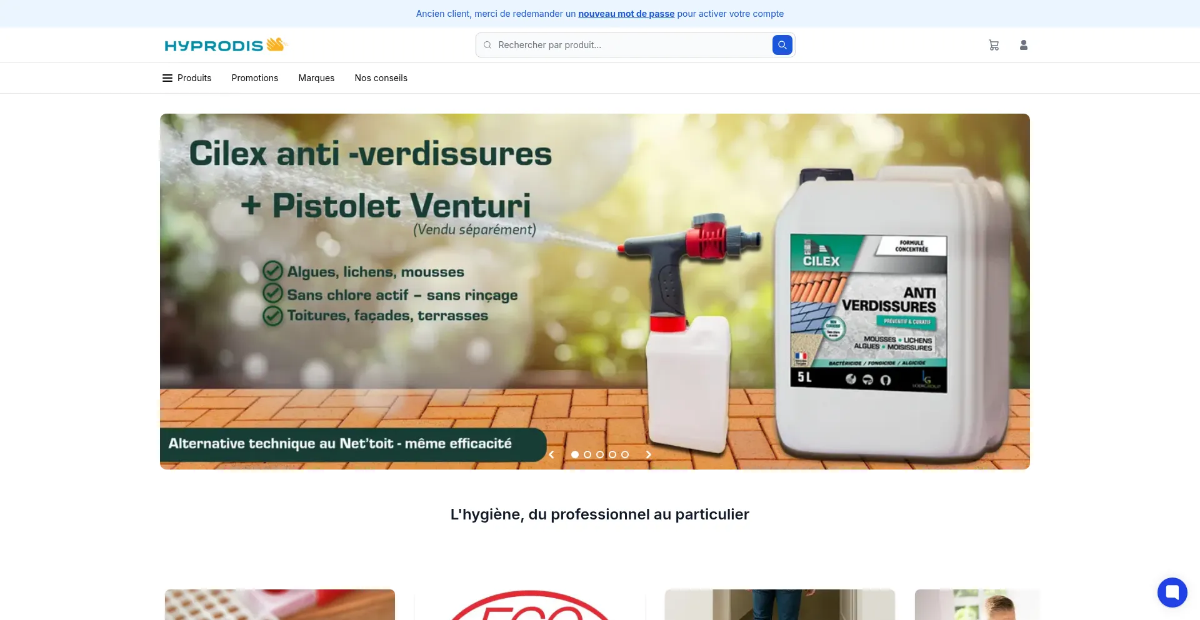This screenshot has height=620, width=1200.
Task: Click the Hyprodis logo
Action: coord(225,45)
